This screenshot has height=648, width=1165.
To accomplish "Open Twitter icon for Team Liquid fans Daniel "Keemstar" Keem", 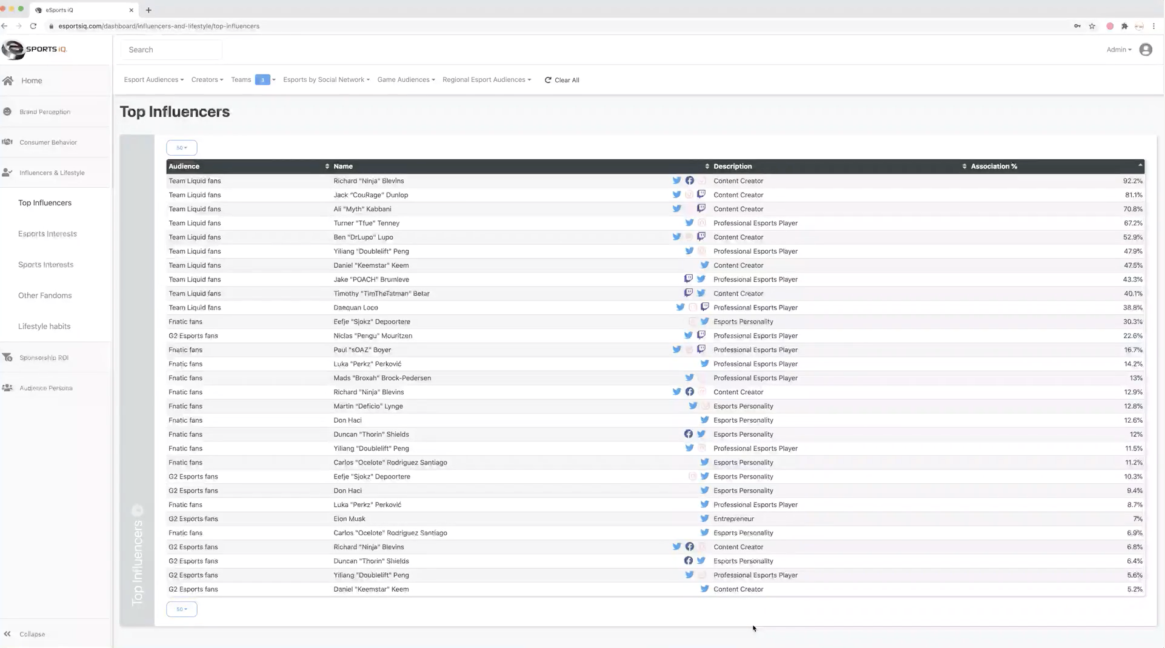I will [x=704, y=265].
